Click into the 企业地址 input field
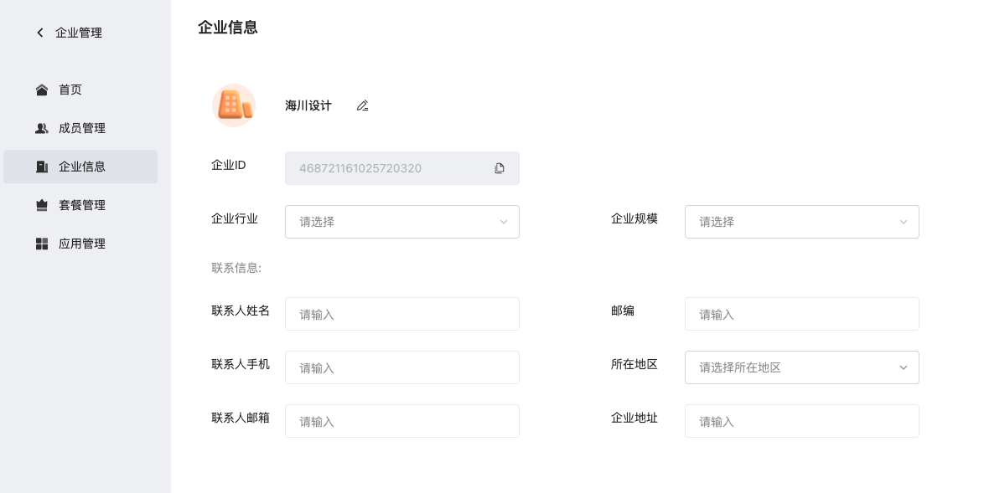 pos(802,421)
